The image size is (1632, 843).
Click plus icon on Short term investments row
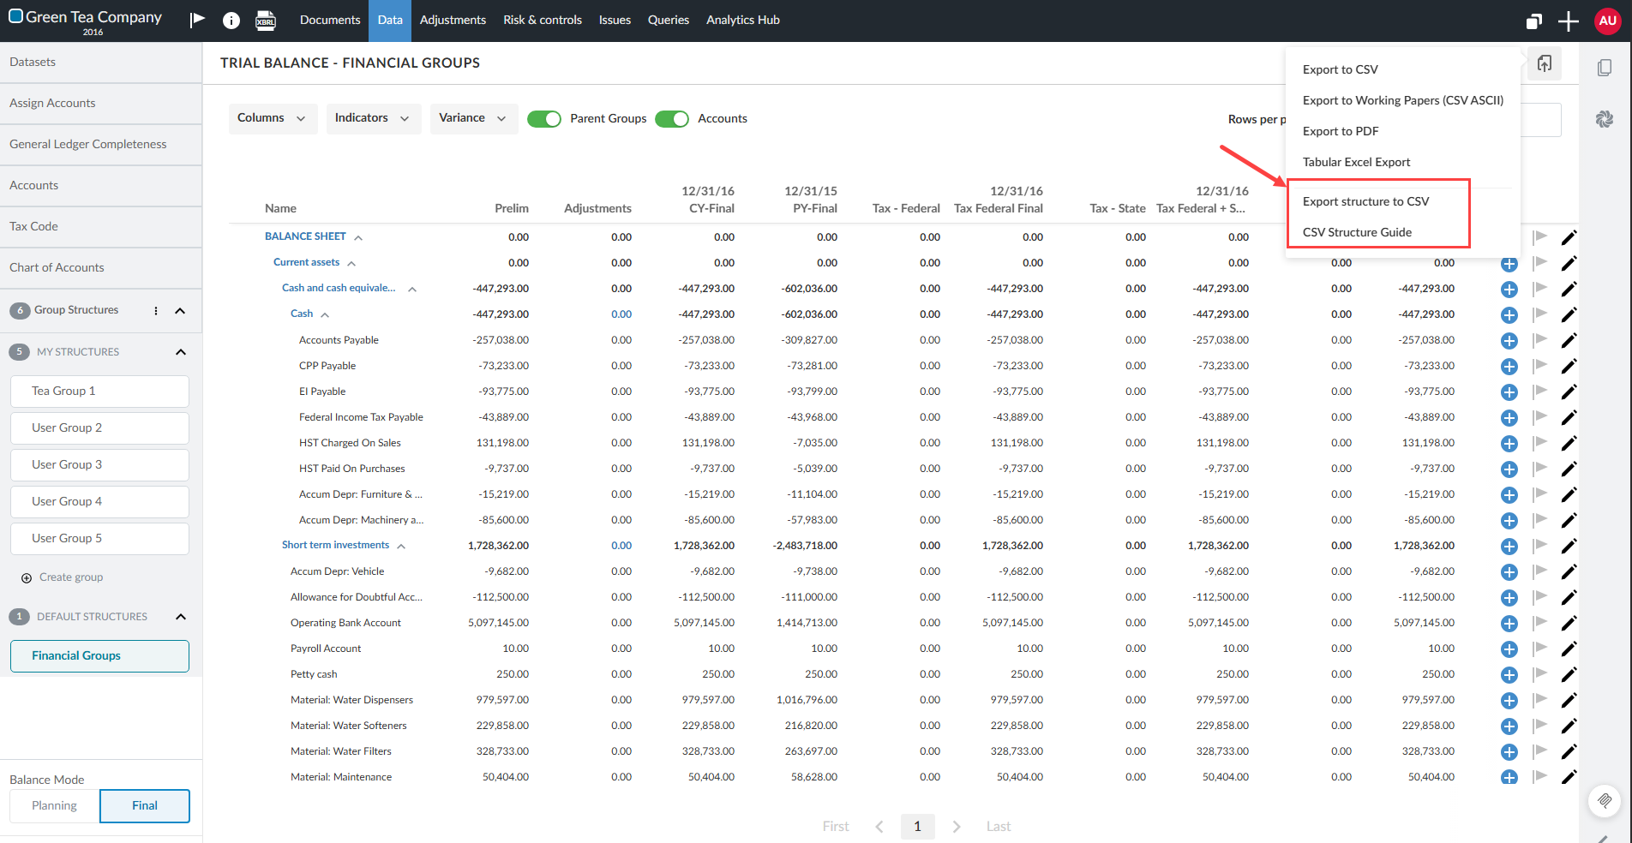[x=1509, y=547]
